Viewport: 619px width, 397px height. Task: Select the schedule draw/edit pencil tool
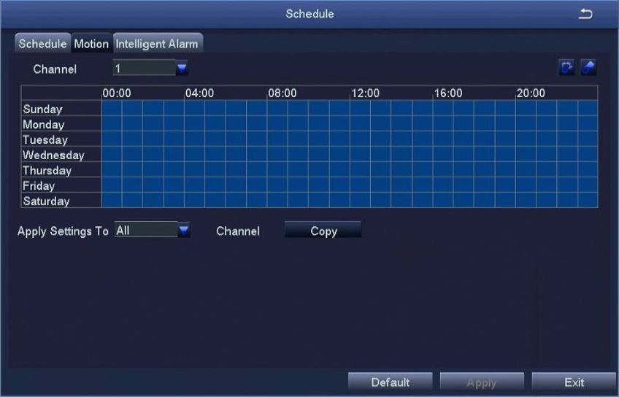pos(566,68)
